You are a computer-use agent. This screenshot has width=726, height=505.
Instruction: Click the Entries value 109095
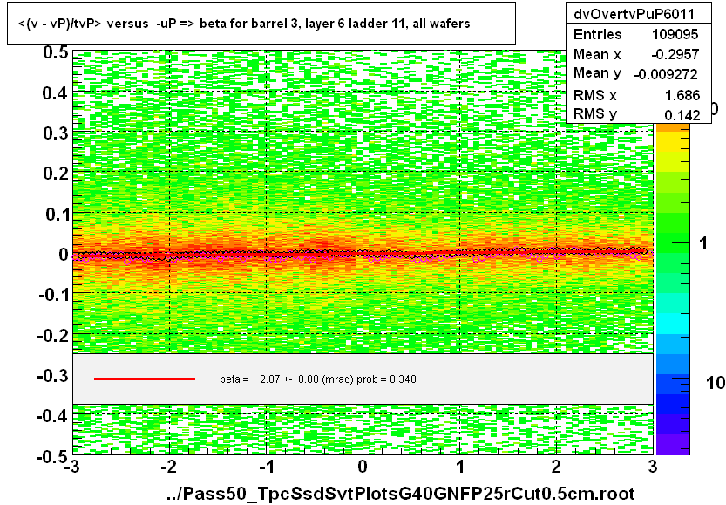675,34
